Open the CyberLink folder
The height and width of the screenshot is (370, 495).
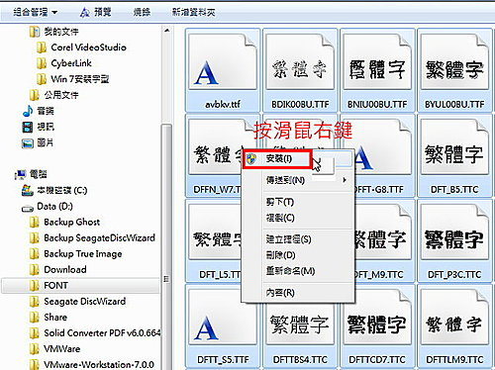tap(64, 63)
